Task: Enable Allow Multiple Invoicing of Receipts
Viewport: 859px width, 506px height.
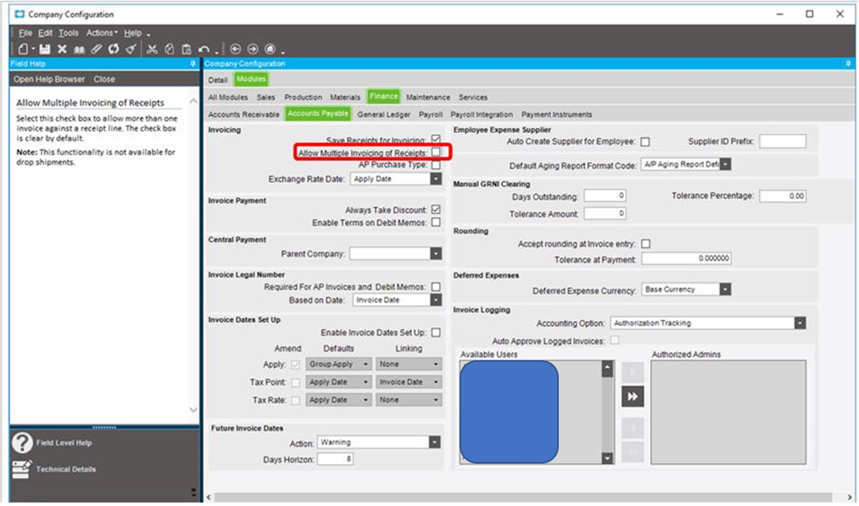Action: (x=436, y=153)
